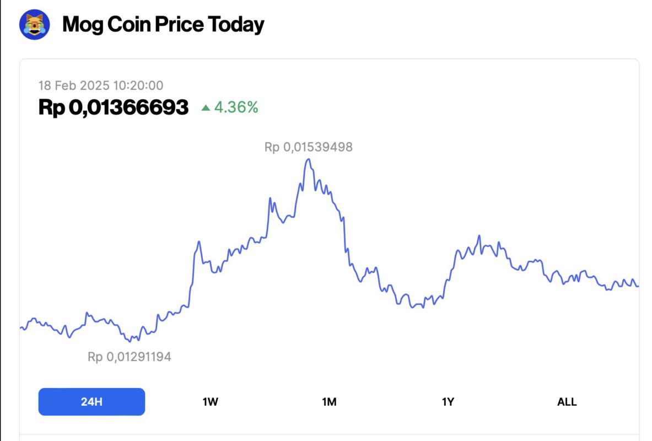Click the right end of the price line
Screen dimensions: 652x441
638,286
